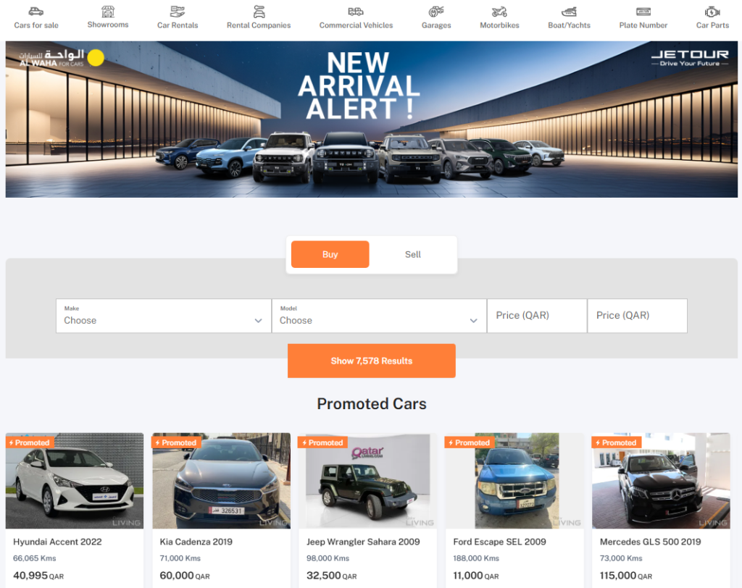Click the 73,000 Kms mileage text
Screen dimensions: 742x588
click(x=621, y=558)
